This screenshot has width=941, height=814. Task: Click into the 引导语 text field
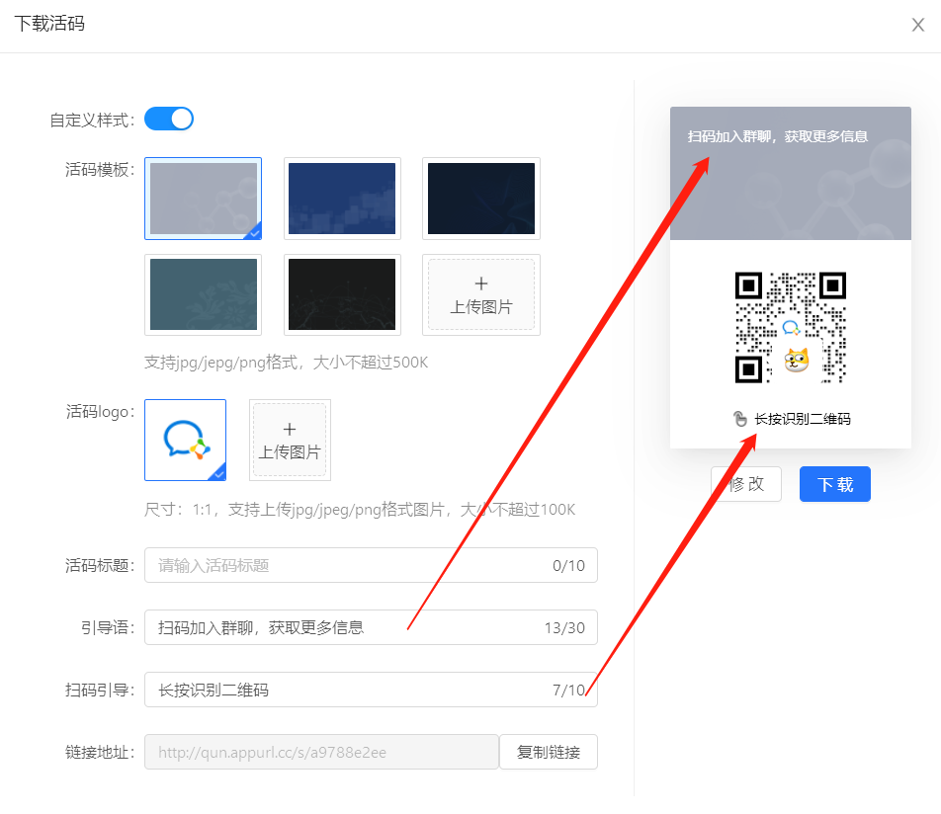371,627
